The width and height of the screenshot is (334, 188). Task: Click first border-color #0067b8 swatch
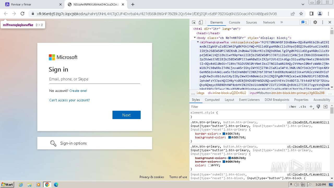[x=224, y=134]
